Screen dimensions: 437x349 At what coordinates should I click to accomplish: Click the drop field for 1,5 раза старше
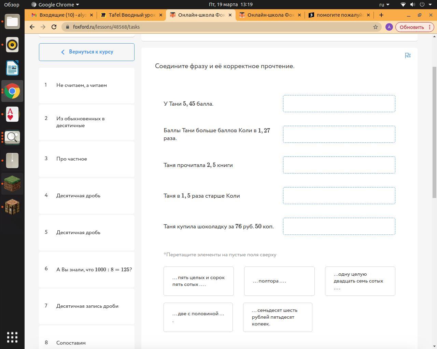pyautogui.click(x=339, y=196)
